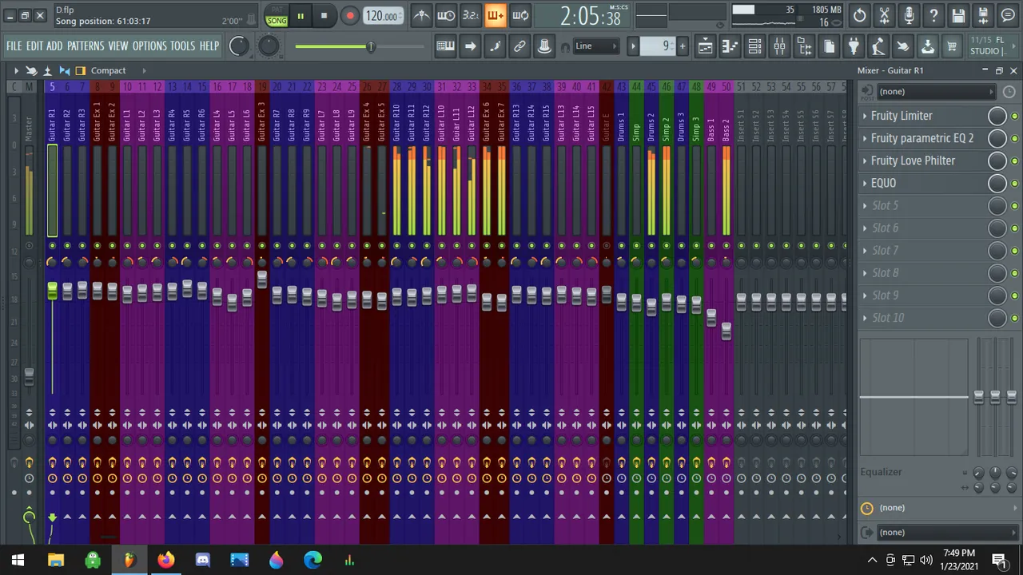This screenshot has height=575, width=1023.
Task: Expand Fruity Limiter slot options arrow
Action: tap(865, 116)
